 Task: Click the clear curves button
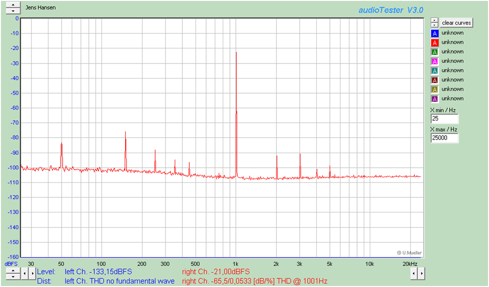[x=456, y=23]
